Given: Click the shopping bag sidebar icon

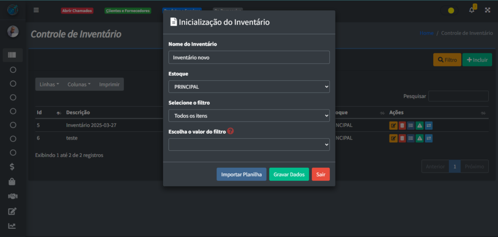Looking at the screenshot, I should point(13,182).
